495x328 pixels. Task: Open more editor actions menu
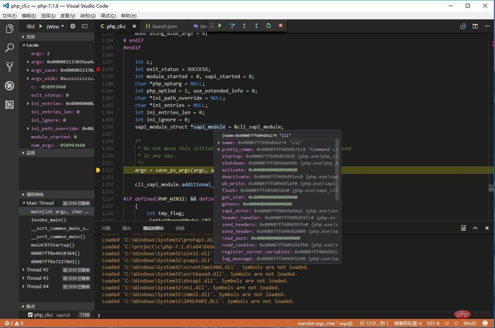tap(487, 26)
